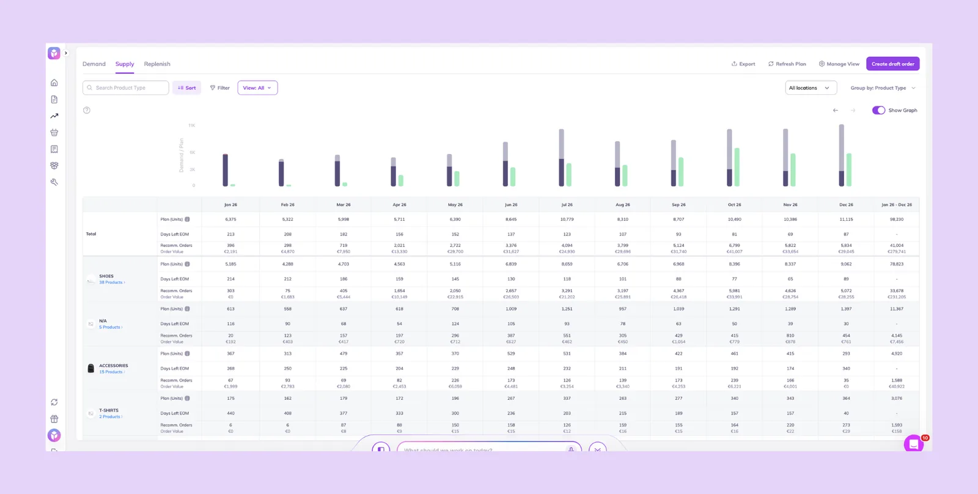This screenshot has height=494, width=978.
Task: Click the previous period left arrow
Action: [836, 110]
